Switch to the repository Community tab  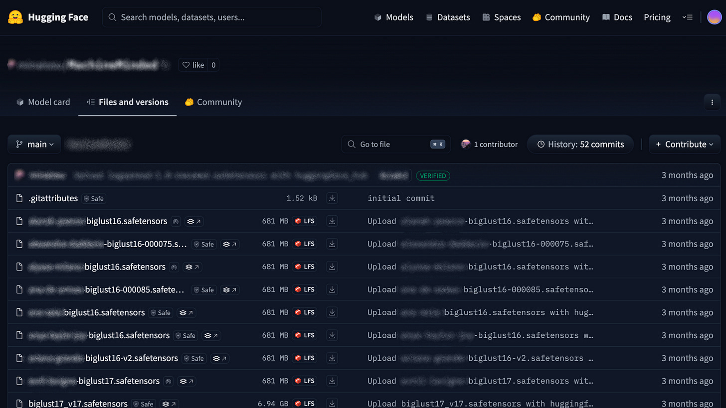213,102
